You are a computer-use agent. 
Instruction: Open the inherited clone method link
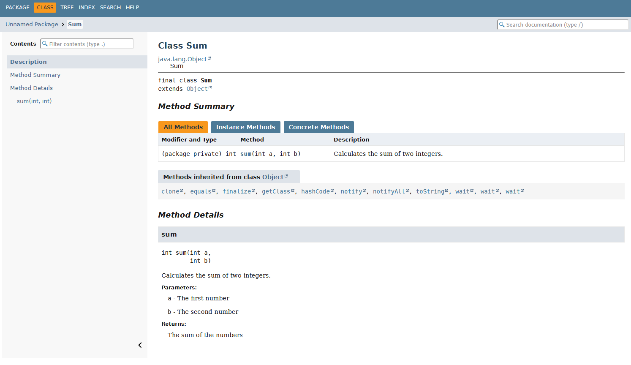tap(172, 191)
